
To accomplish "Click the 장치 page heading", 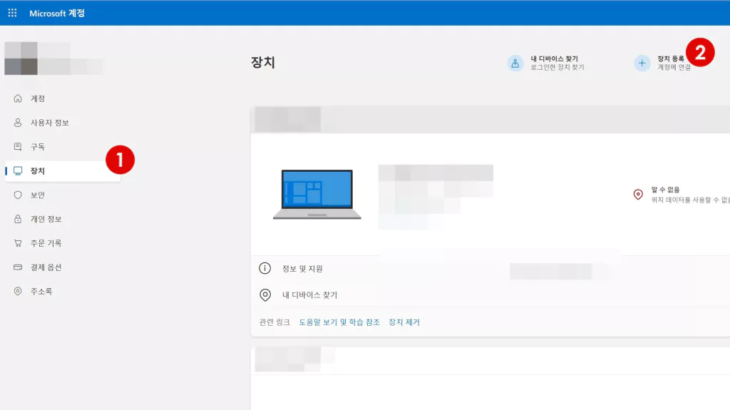I will (x=263, y=63).
